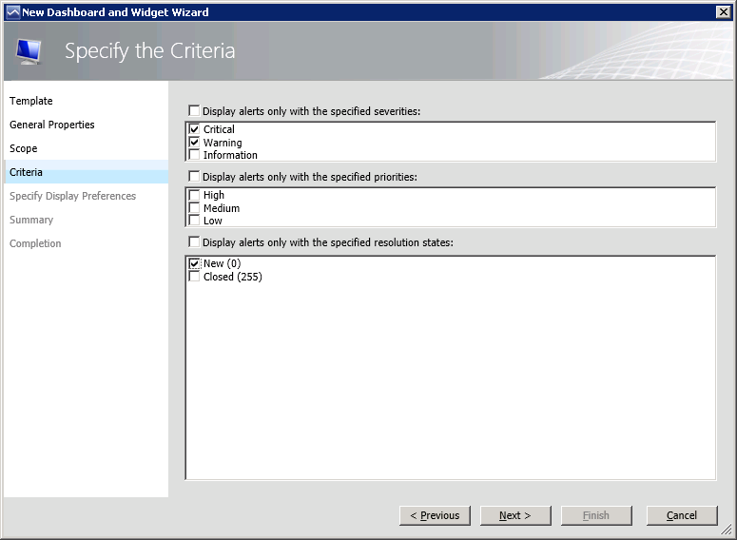Click Next to continue the wizard
737x540 pixels.
tap(514, 515)
